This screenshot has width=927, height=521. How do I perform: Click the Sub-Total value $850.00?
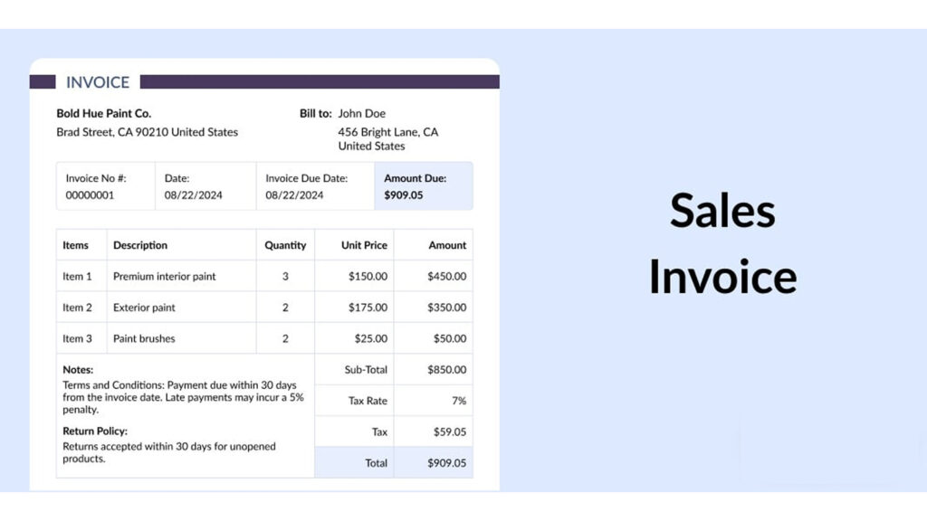coord(447,370)
